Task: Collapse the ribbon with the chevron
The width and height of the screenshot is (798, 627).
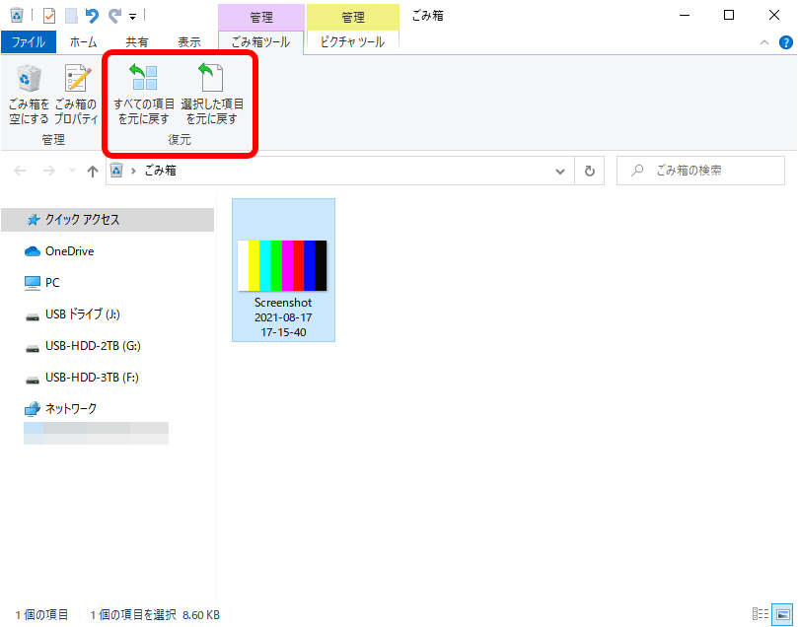Action: coord(763,42)
